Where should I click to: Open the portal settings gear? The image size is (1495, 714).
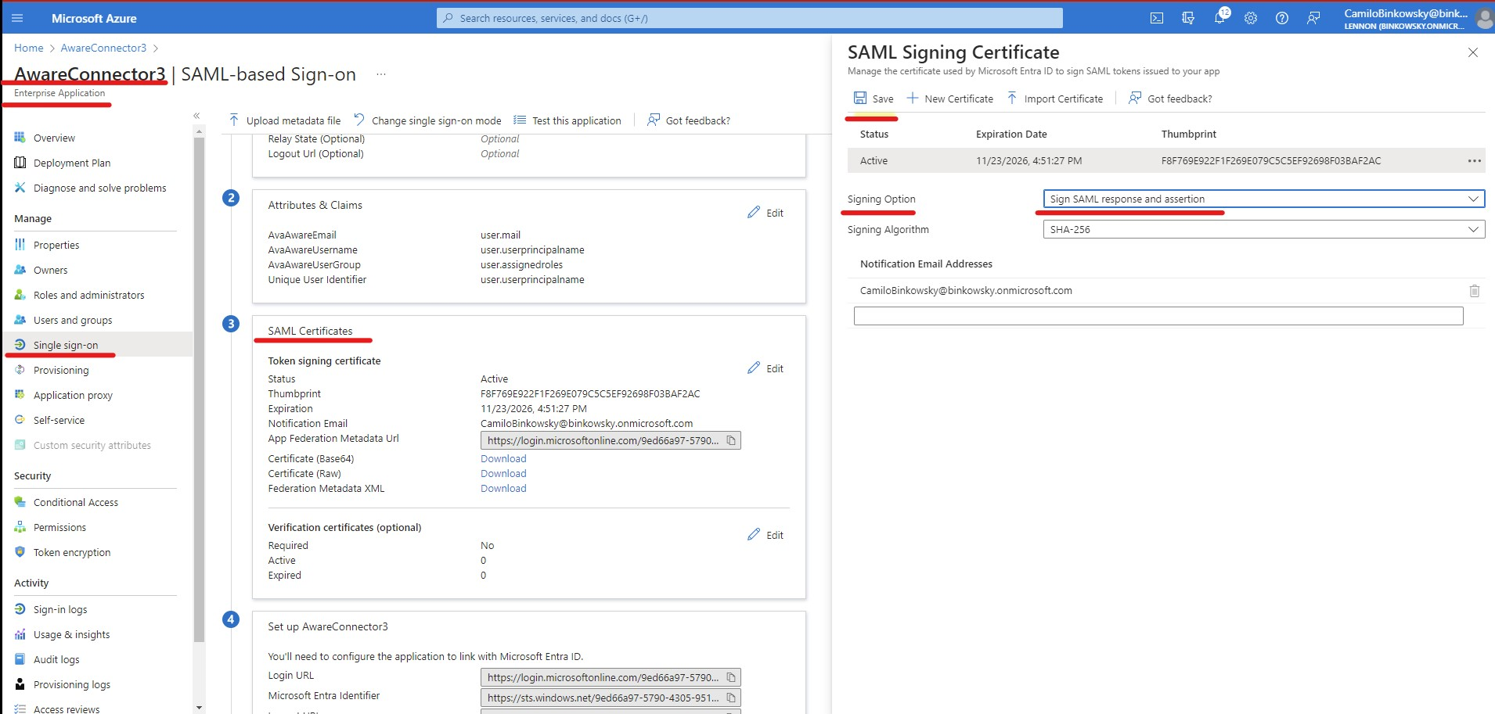point(1250,17)
